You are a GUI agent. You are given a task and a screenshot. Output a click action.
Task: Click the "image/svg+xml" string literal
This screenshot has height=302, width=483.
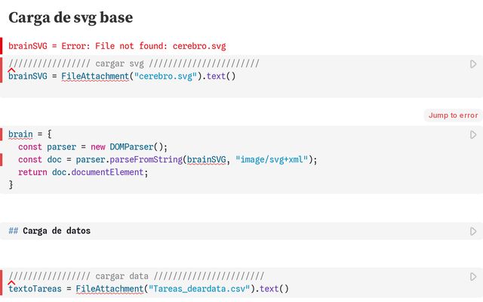coord(272,159)
